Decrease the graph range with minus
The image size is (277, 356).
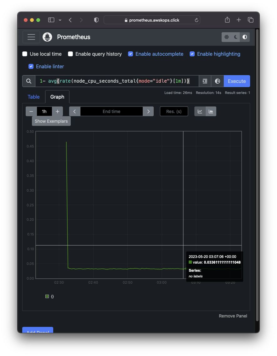(x=31, y=111)
